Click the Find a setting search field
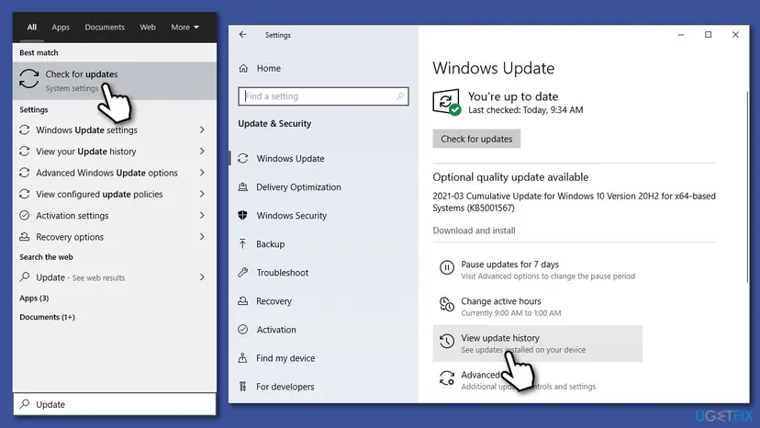The width and height of the screenshot is (760, 428). [x=323, y=96]
